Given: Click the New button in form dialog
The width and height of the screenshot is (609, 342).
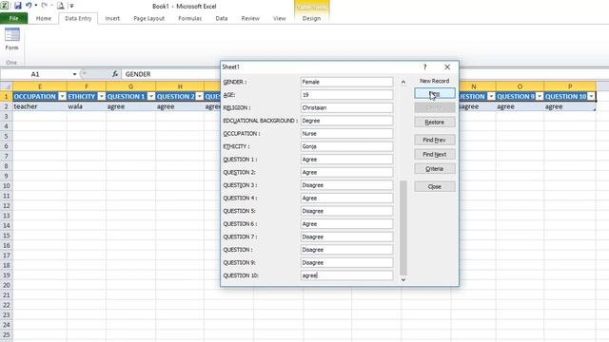Looking at the screenshot, I should 435,93.
